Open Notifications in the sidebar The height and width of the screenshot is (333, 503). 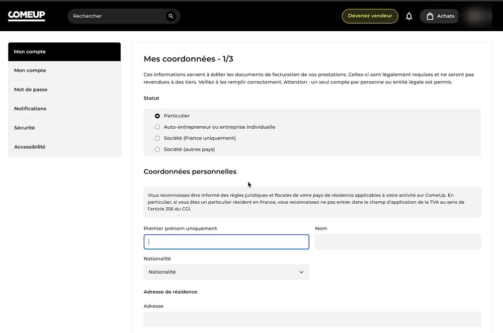[64, 109]
